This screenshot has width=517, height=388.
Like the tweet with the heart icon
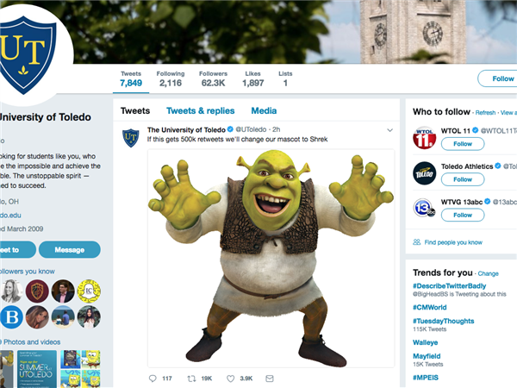[x=231, y=378]
